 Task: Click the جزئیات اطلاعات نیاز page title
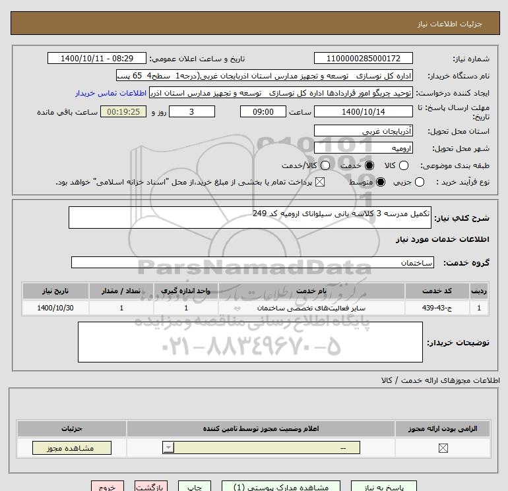(450, 24)
